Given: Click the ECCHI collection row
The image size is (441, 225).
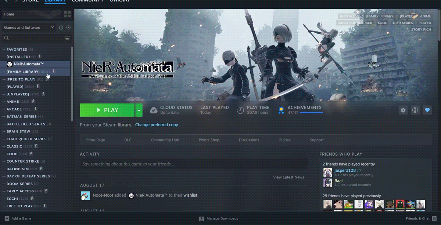Looking at the screenshot, I should coord(35,199).
